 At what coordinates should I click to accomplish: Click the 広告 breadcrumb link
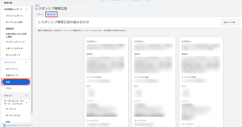point(37,5)
